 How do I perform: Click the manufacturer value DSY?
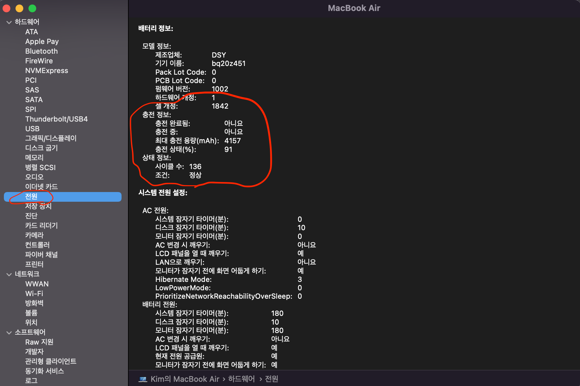219,55
